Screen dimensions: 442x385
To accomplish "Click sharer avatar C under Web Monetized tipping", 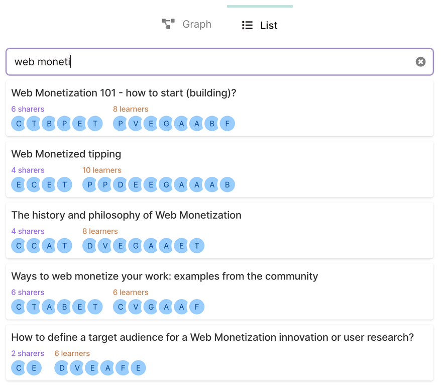I will tap(34, 185).
